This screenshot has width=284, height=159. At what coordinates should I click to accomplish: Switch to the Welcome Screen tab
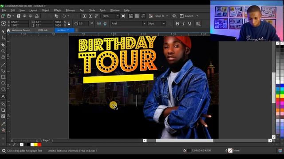pos(21,30)
